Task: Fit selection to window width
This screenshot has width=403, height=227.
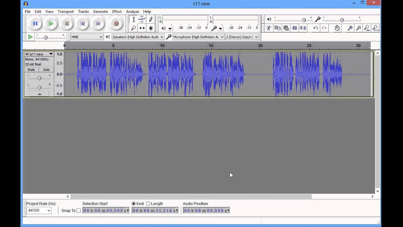Action: pyautogui.click(x=367, y=28)
